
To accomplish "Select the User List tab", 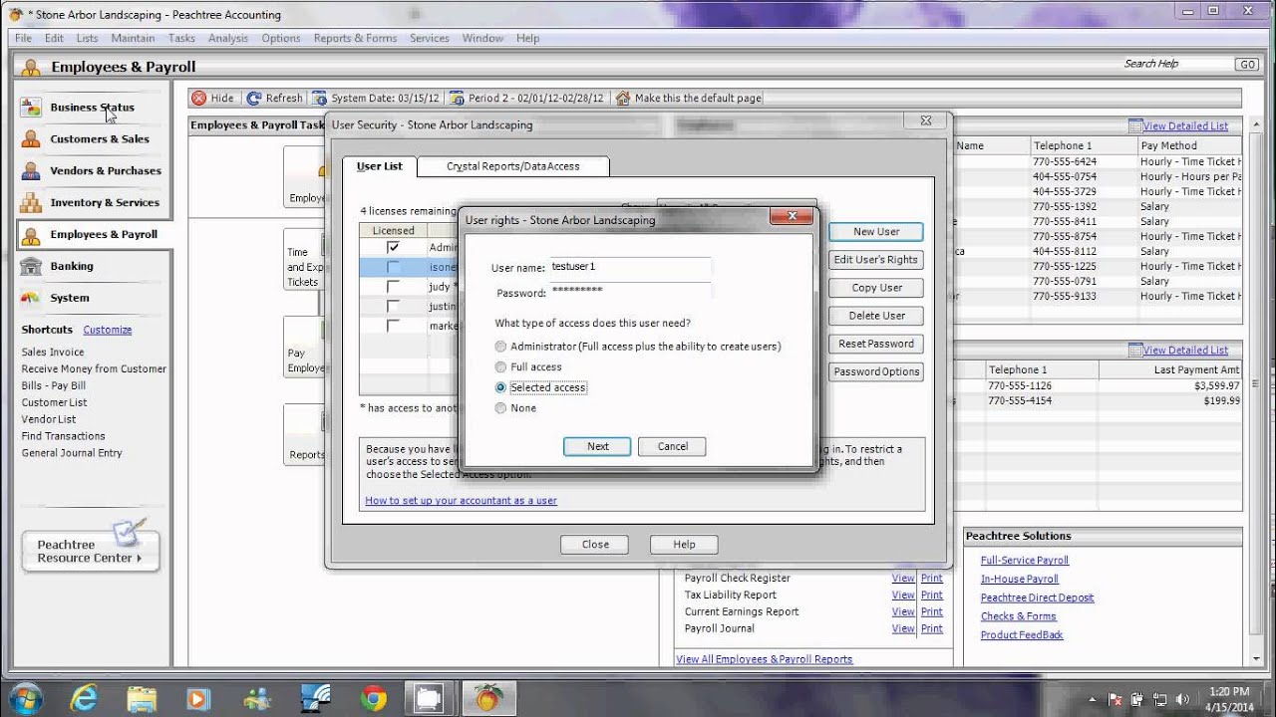I will click(380, 166).
